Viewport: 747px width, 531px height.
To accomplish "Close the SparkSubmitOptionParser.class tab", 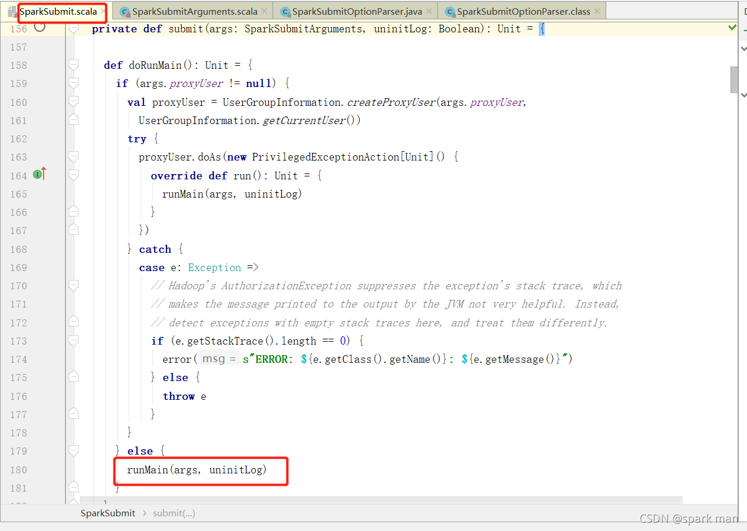I will coord(597,11).
